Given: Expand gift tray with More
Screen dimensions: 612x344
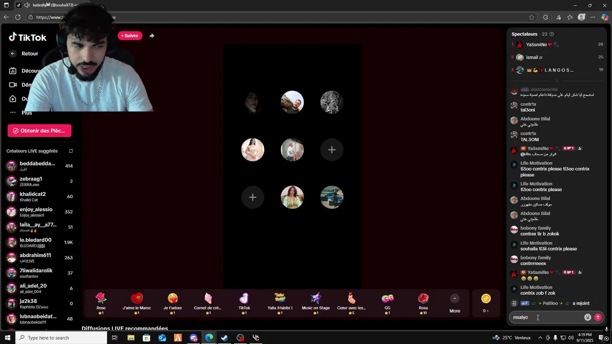Looking at the screenshot, I should [455, 304].
